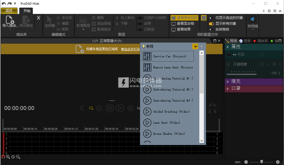Click 取消组合 ungroup
The image size is (284, 165).
pos(101,29)
